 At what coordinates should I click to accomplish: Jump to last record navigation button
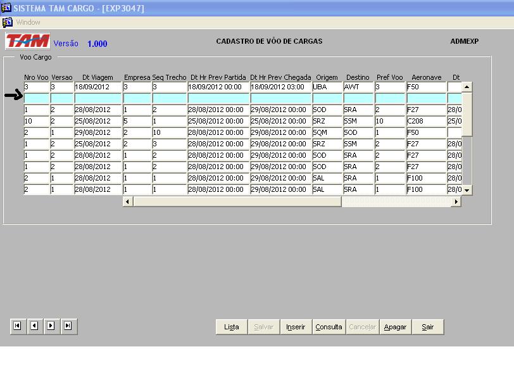[68, 326]
